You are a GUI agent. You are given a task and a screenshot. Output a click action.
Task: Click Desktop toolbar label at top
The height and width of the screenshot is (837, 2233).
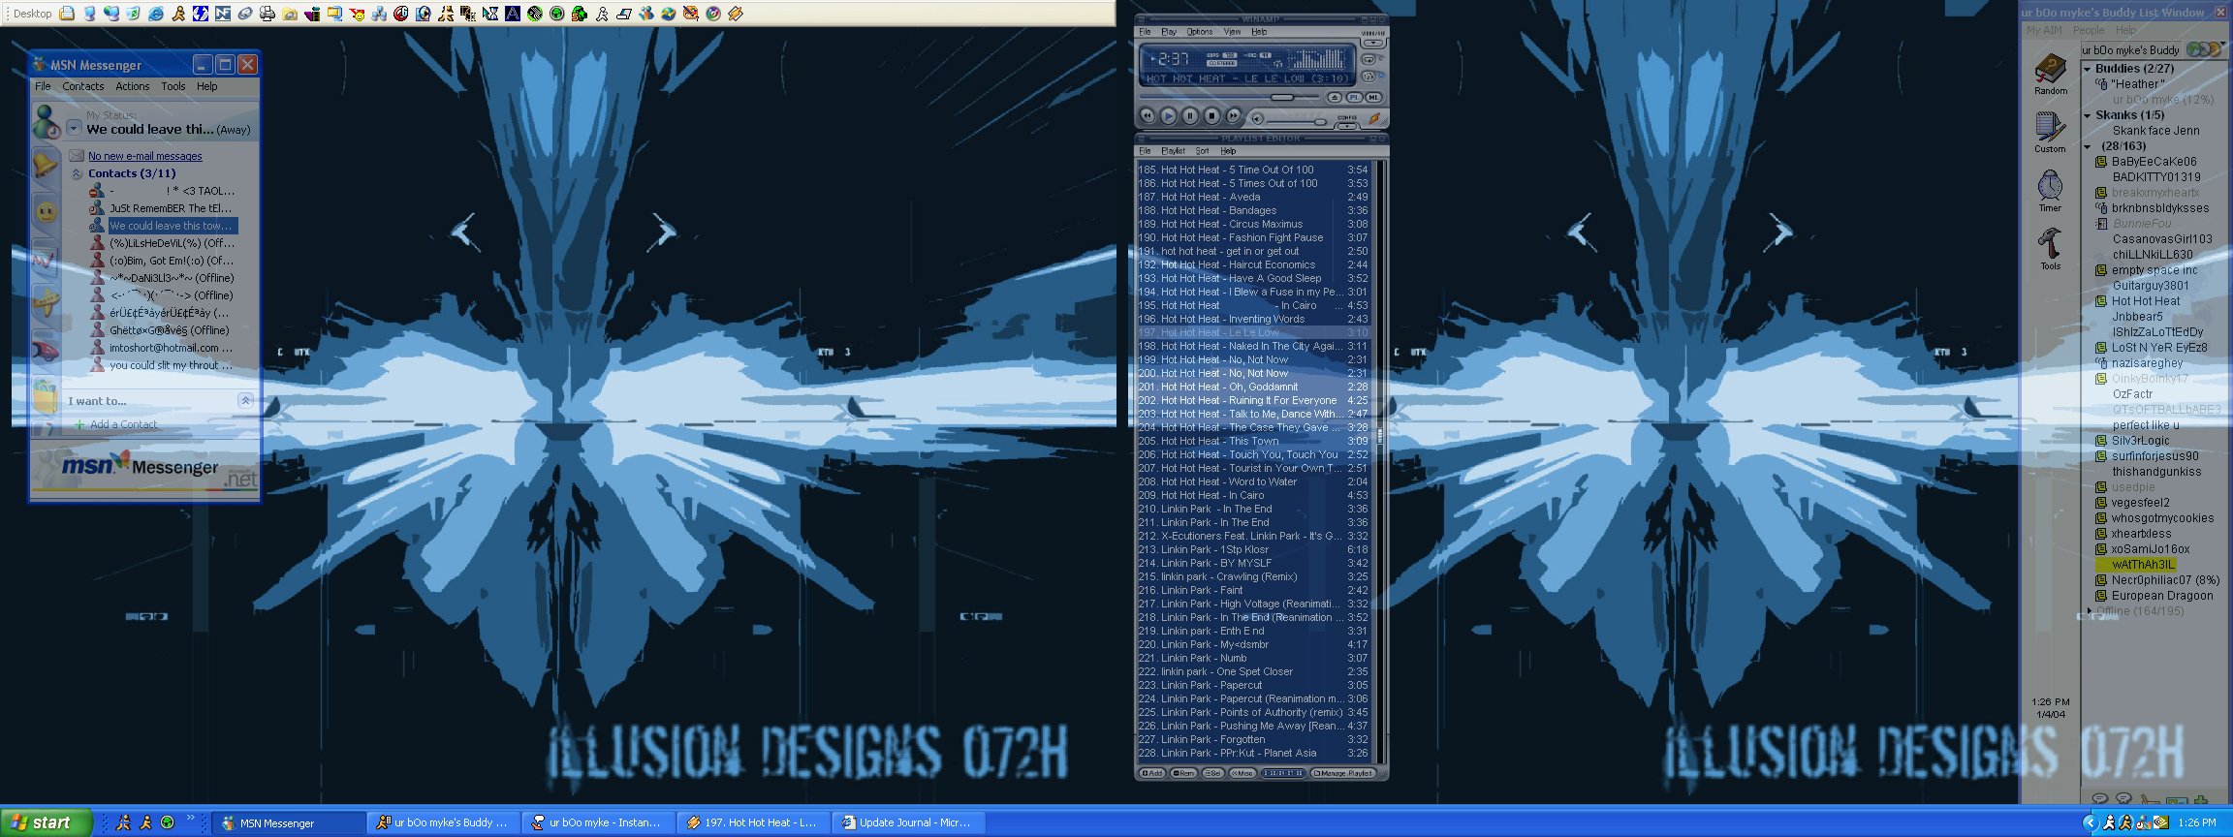click(32, 14)
